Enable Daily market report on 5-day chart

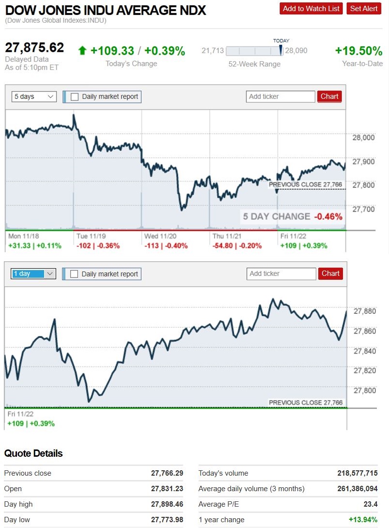click(75, 96)
